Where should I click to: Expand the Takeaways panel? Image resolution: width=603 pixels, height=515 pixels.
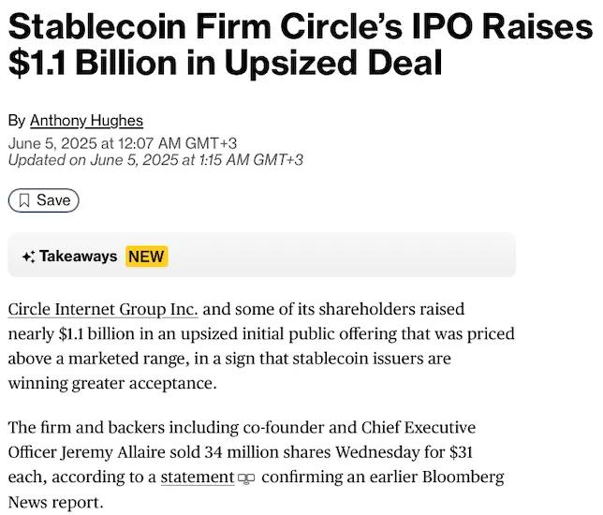(x=261, y=255)
